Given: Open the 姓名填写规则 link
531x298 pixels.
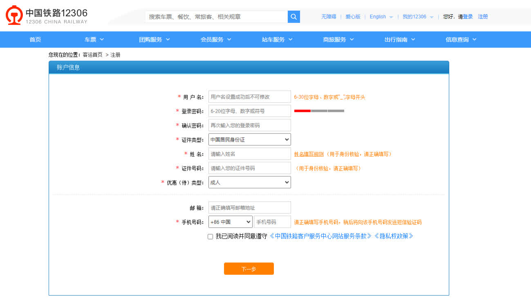Looking at the screenshot, I should click(x=309, y=154).
